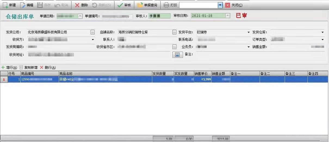Open the 单据日期 date picker dropdown
Screen dimensions: 329x142
[80, 16]
